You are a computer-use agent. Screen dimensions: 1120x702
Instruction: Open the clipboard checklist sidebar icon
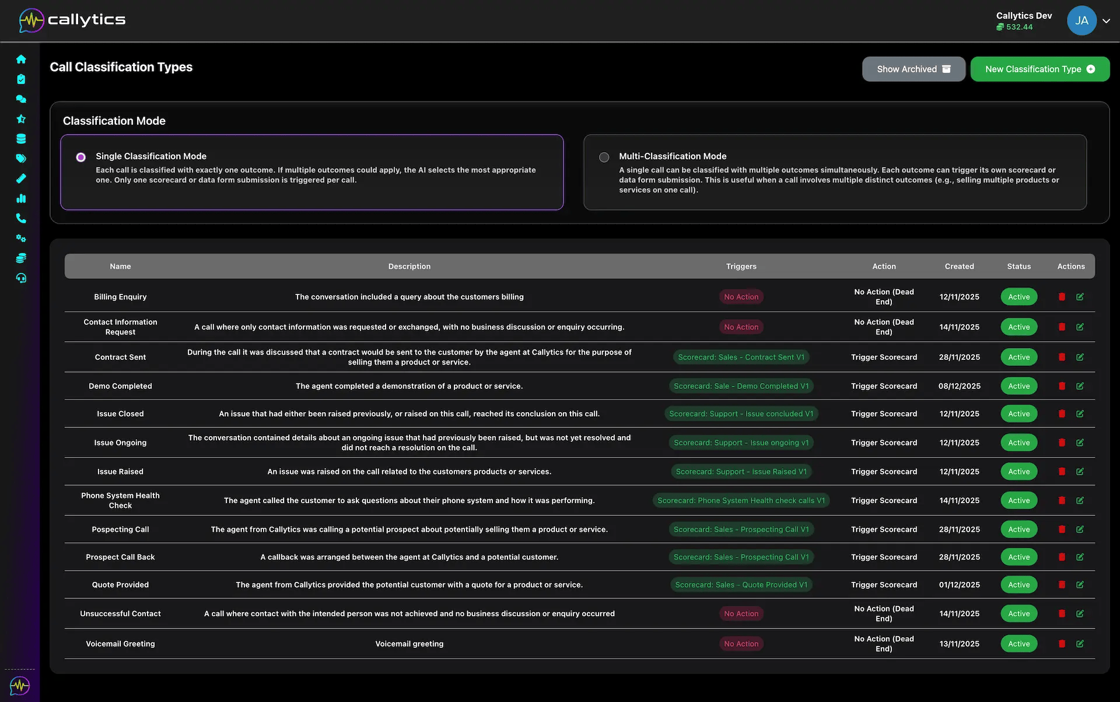pos(21,79)
